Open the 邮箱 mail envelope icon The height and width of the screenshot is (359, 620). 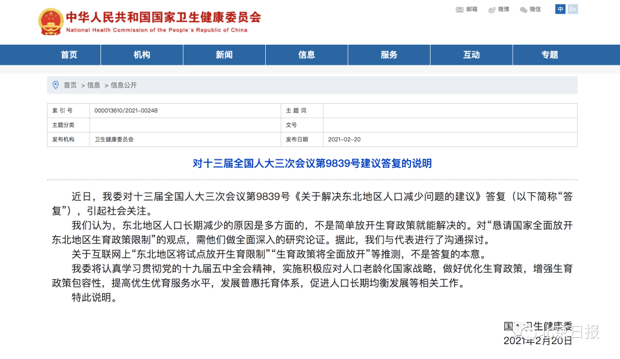click(459, 10)
